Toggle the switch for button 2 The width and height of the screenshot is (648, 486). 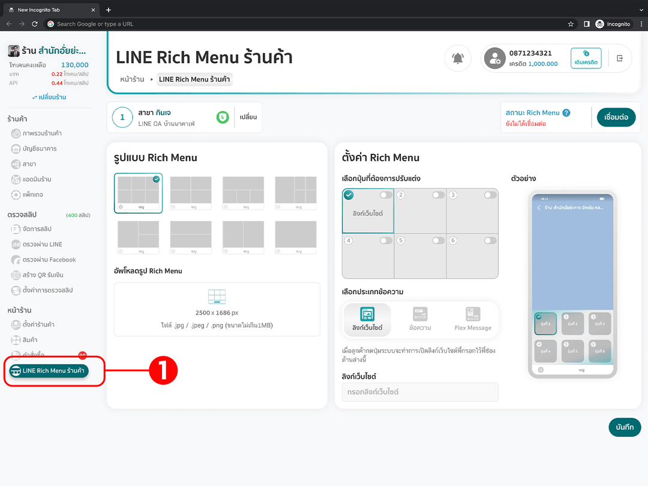[438, 195]
